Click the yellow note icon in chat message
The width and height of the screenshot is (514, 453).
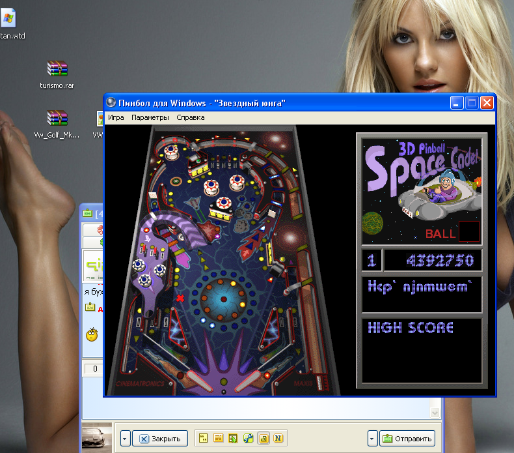[x=90, y=308]
